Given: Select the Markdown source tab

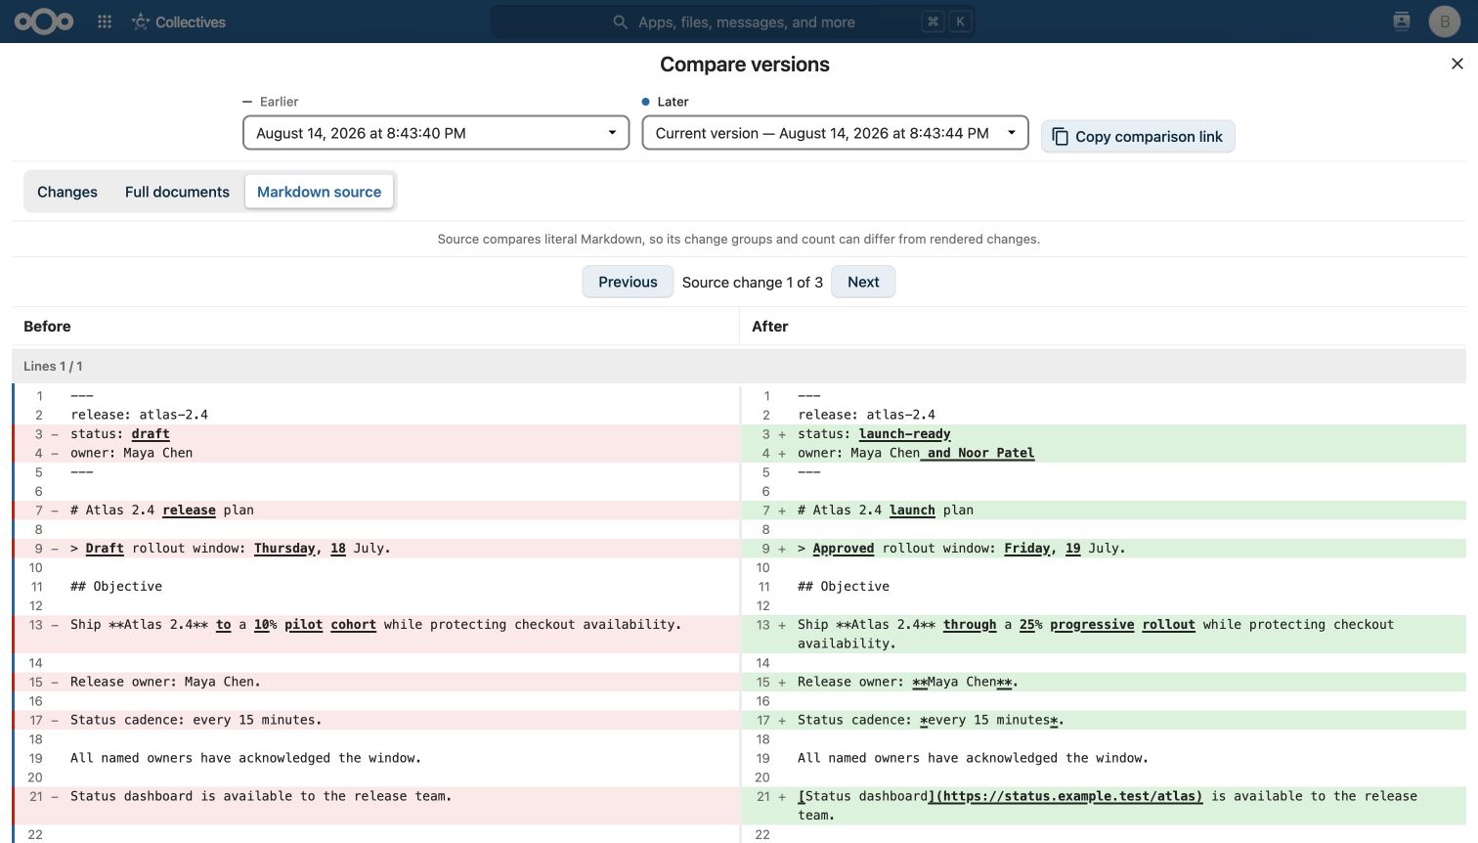Looking at the screenshot, I should 319,192.
